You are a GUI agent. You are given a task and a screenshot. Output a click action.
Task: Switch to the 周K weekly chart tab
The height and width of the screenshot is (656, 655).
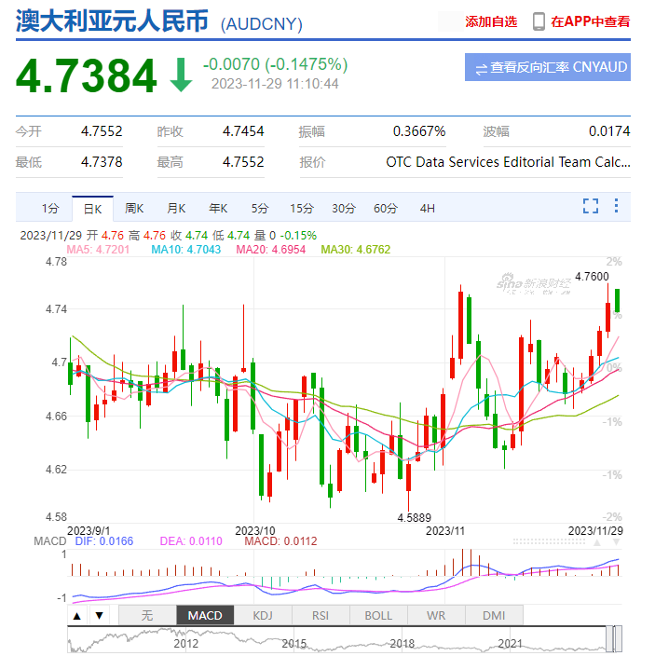134,209
